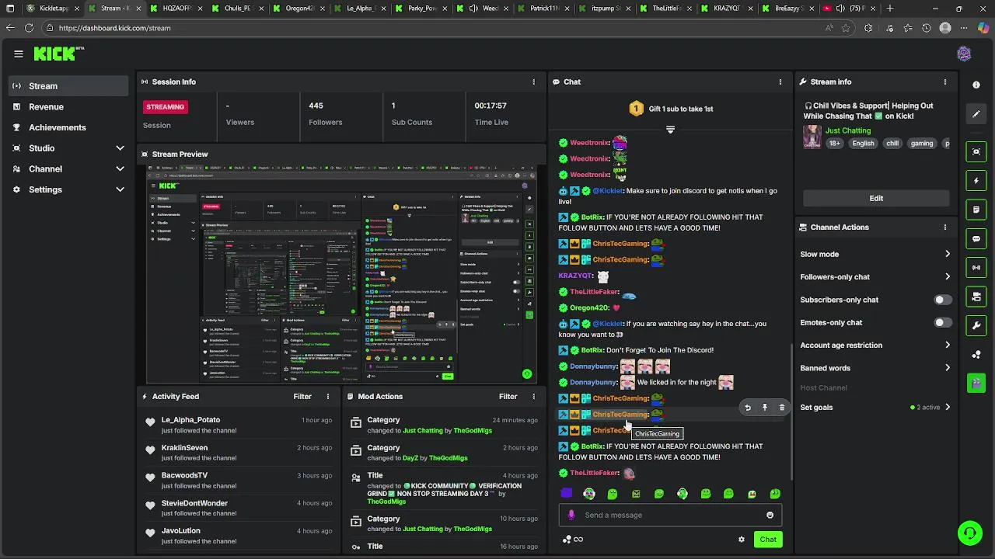The image size is (995, 559).
Task: Click Just Chatting category link in Stream info
Action: (x=848, y=130)
